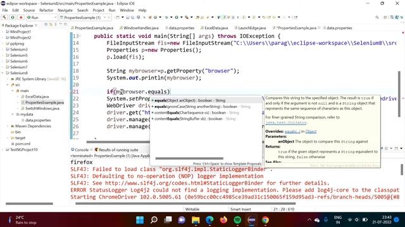Open the Results of running suite tab

click(x=116, y=149)
